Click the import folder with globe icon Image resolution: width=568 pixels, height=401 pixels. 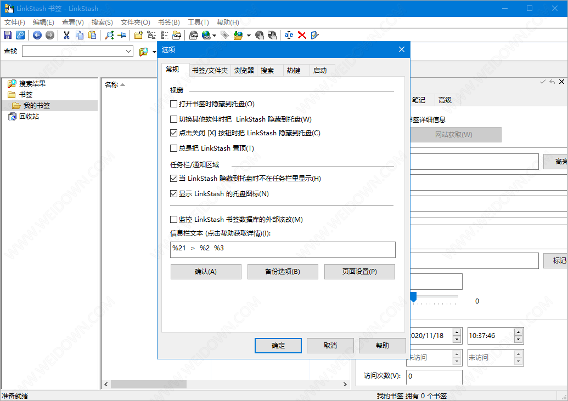238,35
